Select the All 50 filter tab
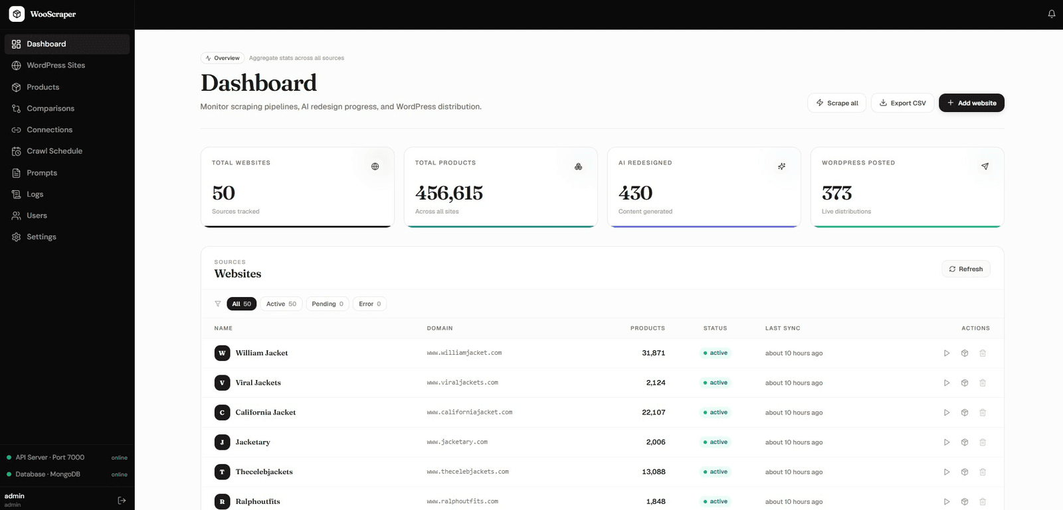1063x510 pixels. 241,304
